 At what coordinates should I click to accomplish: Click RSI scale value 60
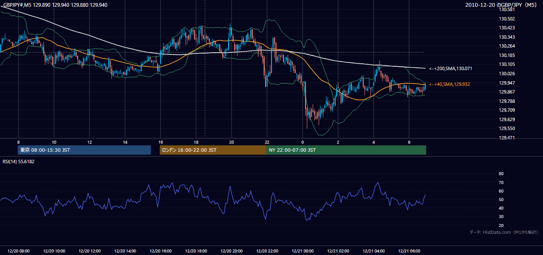tap(501, 191)
